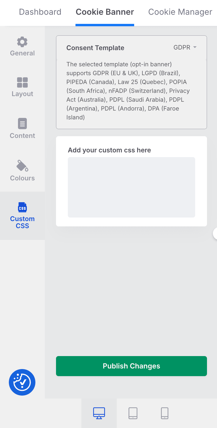
Task: Expand the side panel handle at right edge
Action: tap(215, 233)
